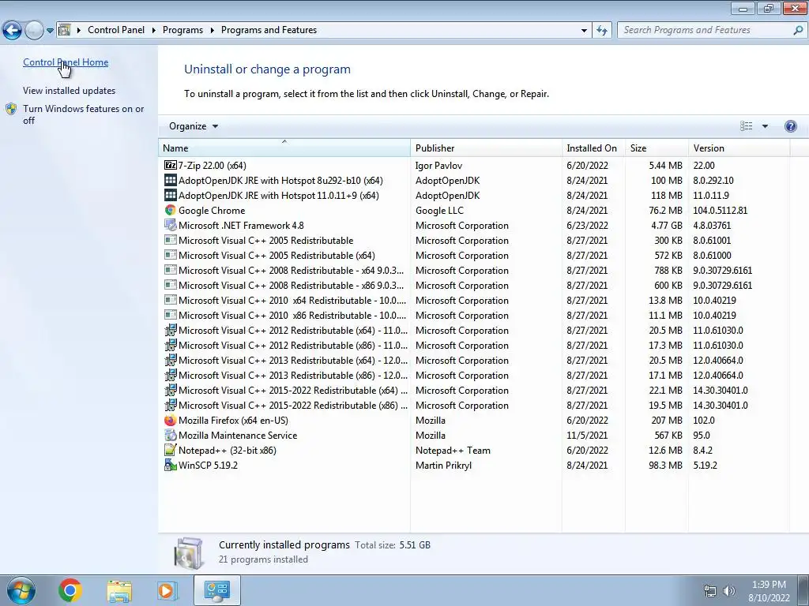Click the Notepad++ Team publisher cell
The width and height of the screenshot is (809, 606).
(x=453, y=450)
